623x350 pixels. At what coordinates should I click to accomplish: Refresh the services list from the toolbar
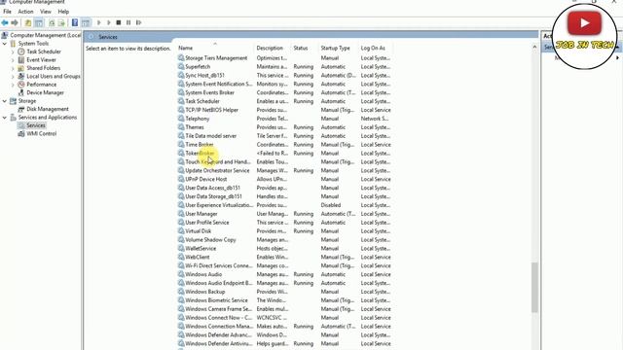52,22
